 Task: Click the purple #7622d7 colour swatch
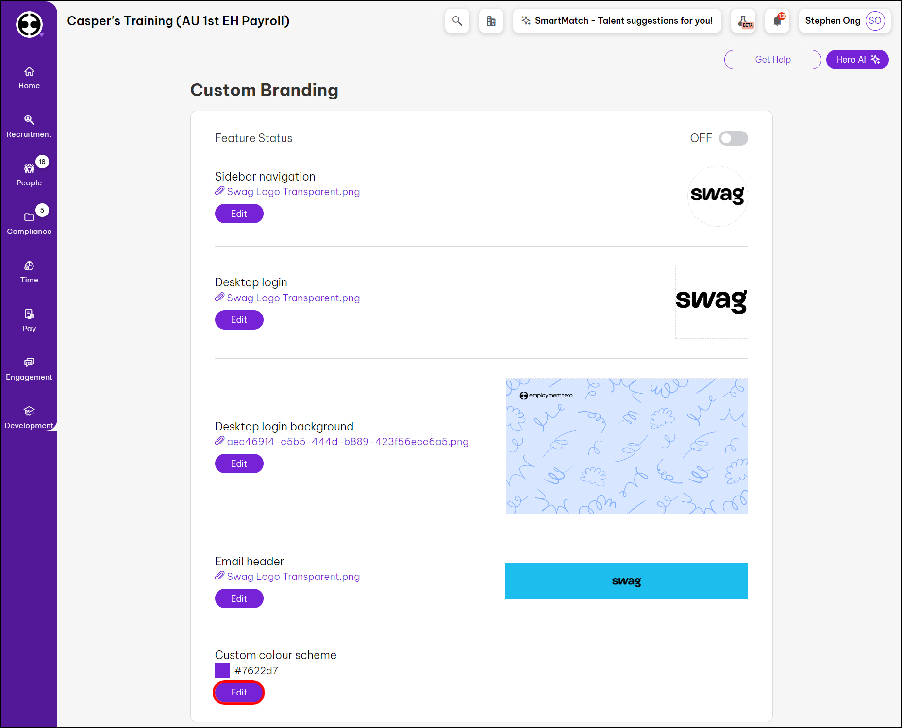tap(222, 671)
